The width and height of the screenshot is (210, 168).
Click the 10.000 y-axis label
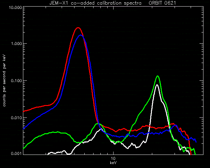(15, 7)
